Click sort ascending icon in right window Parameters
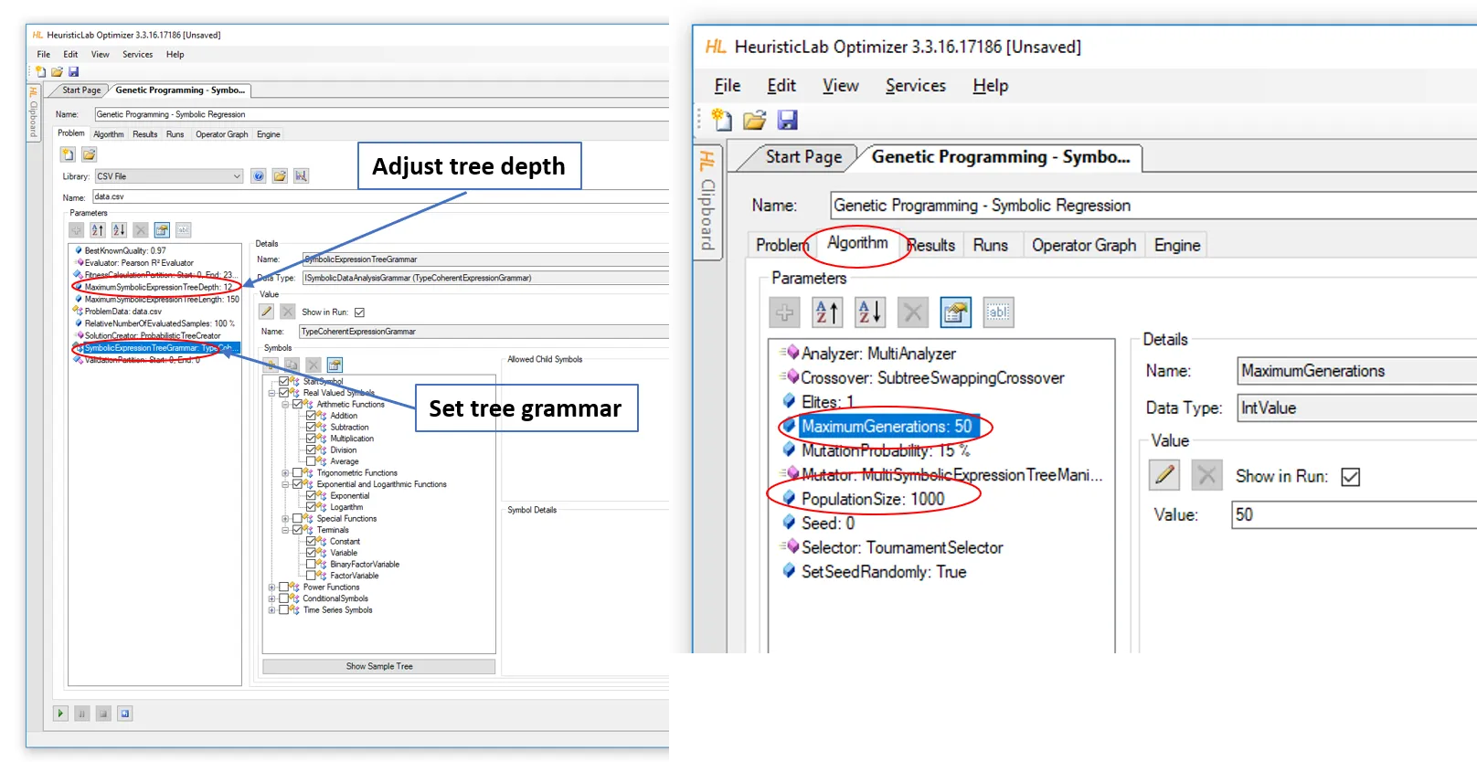Image resolution: width=1477 pixels, height=762 pixels. tap(827, 312)
